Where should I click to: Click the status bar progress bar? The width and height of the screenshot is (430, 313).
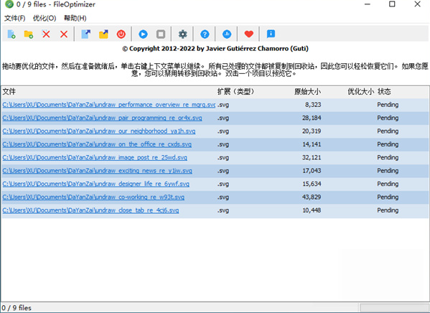(x=394, y=307)
